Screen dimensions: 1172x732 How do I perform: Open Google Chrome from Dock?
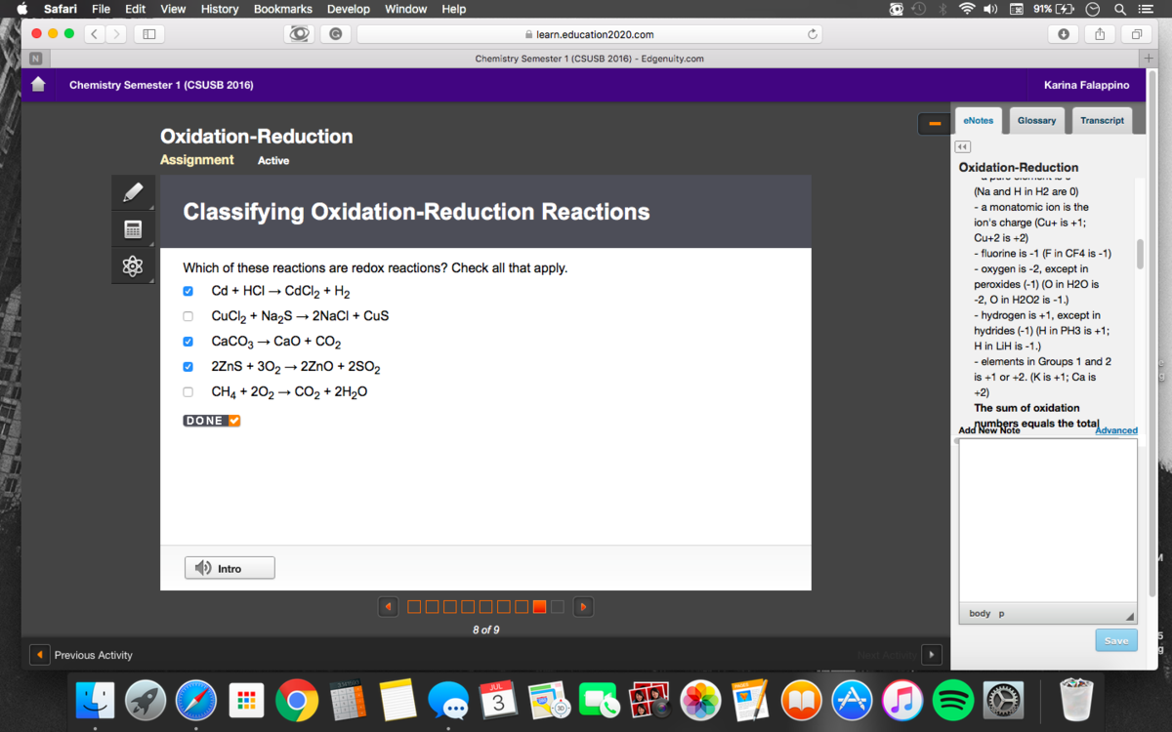click(297, 700)
